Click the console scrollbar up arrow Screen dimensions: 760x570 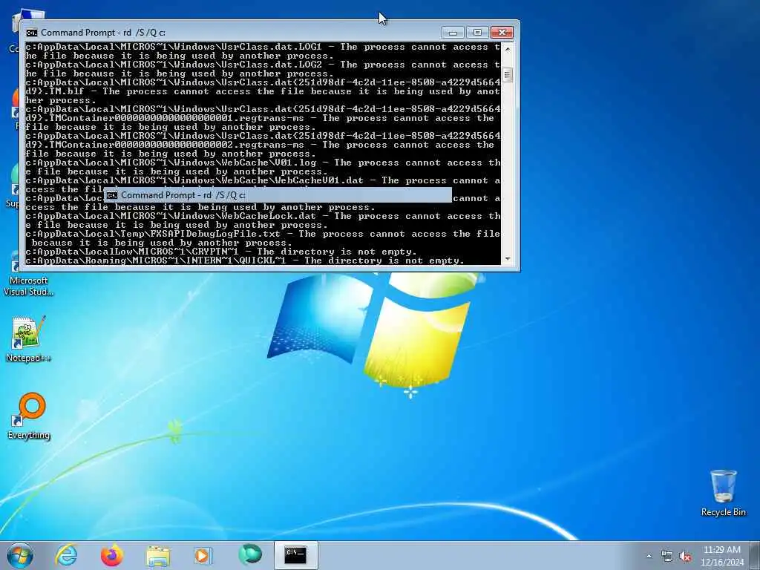[x=508, y=49]
